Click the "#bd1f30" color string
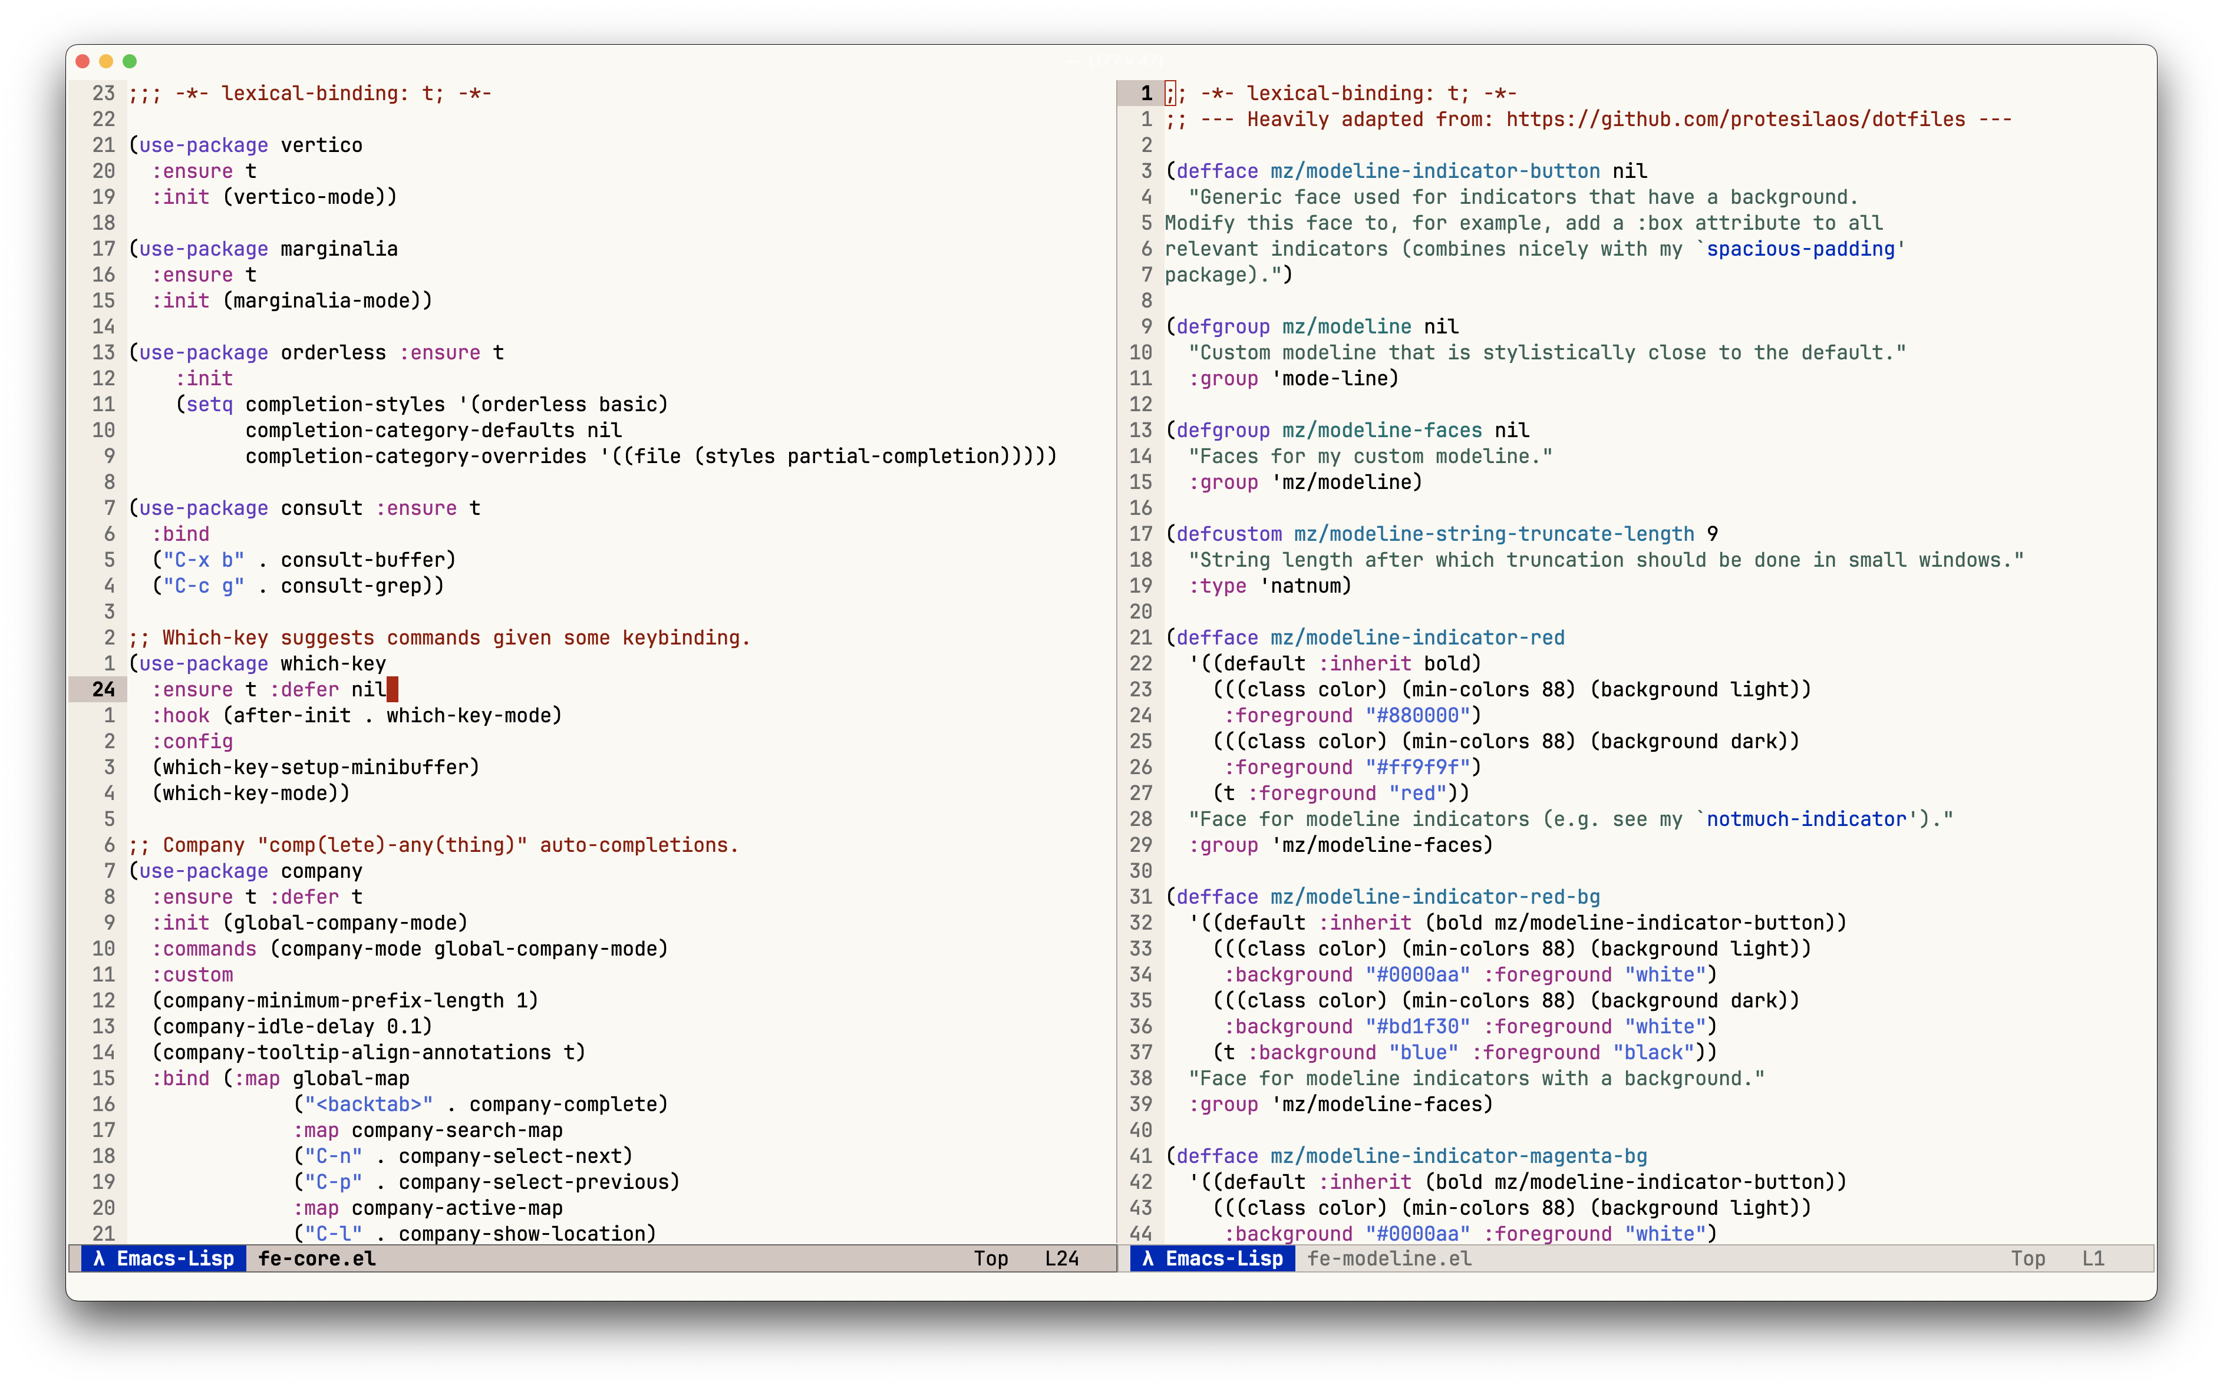 coord(1418,1026)
